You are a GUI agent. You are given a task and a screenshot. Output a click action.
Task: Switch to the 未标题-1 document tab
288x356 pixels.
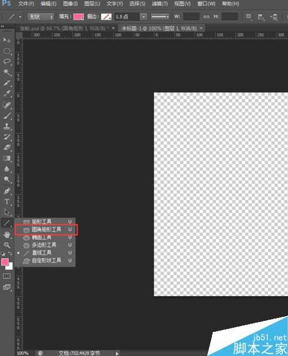pyautogui.click(x=159, y=28)
